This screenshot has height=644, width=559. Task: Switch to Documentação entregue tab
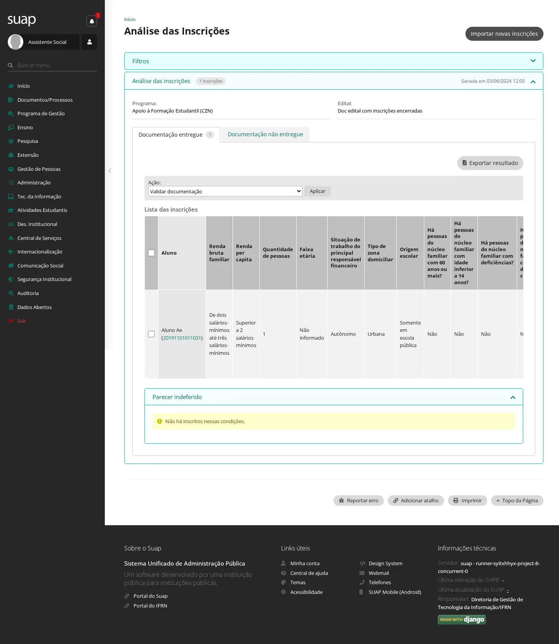point(176,135)
